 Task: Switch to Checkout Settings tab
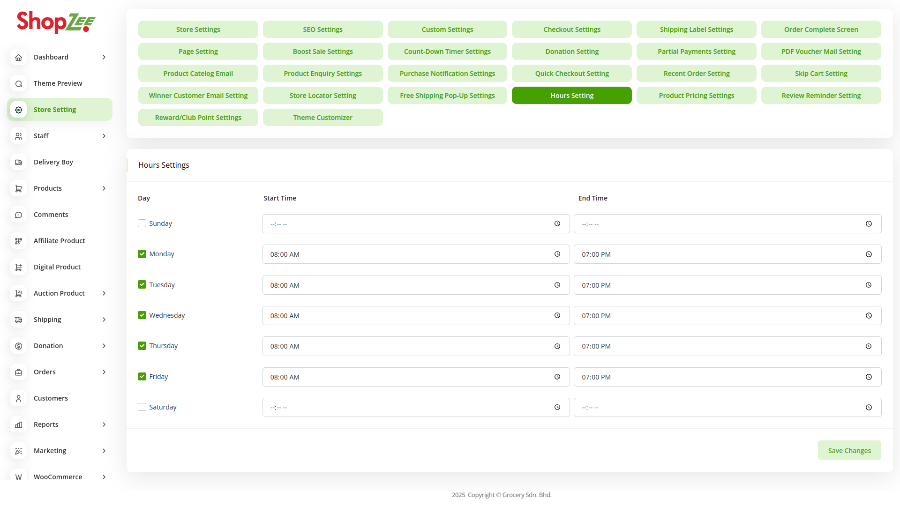(x=571, y=29)
